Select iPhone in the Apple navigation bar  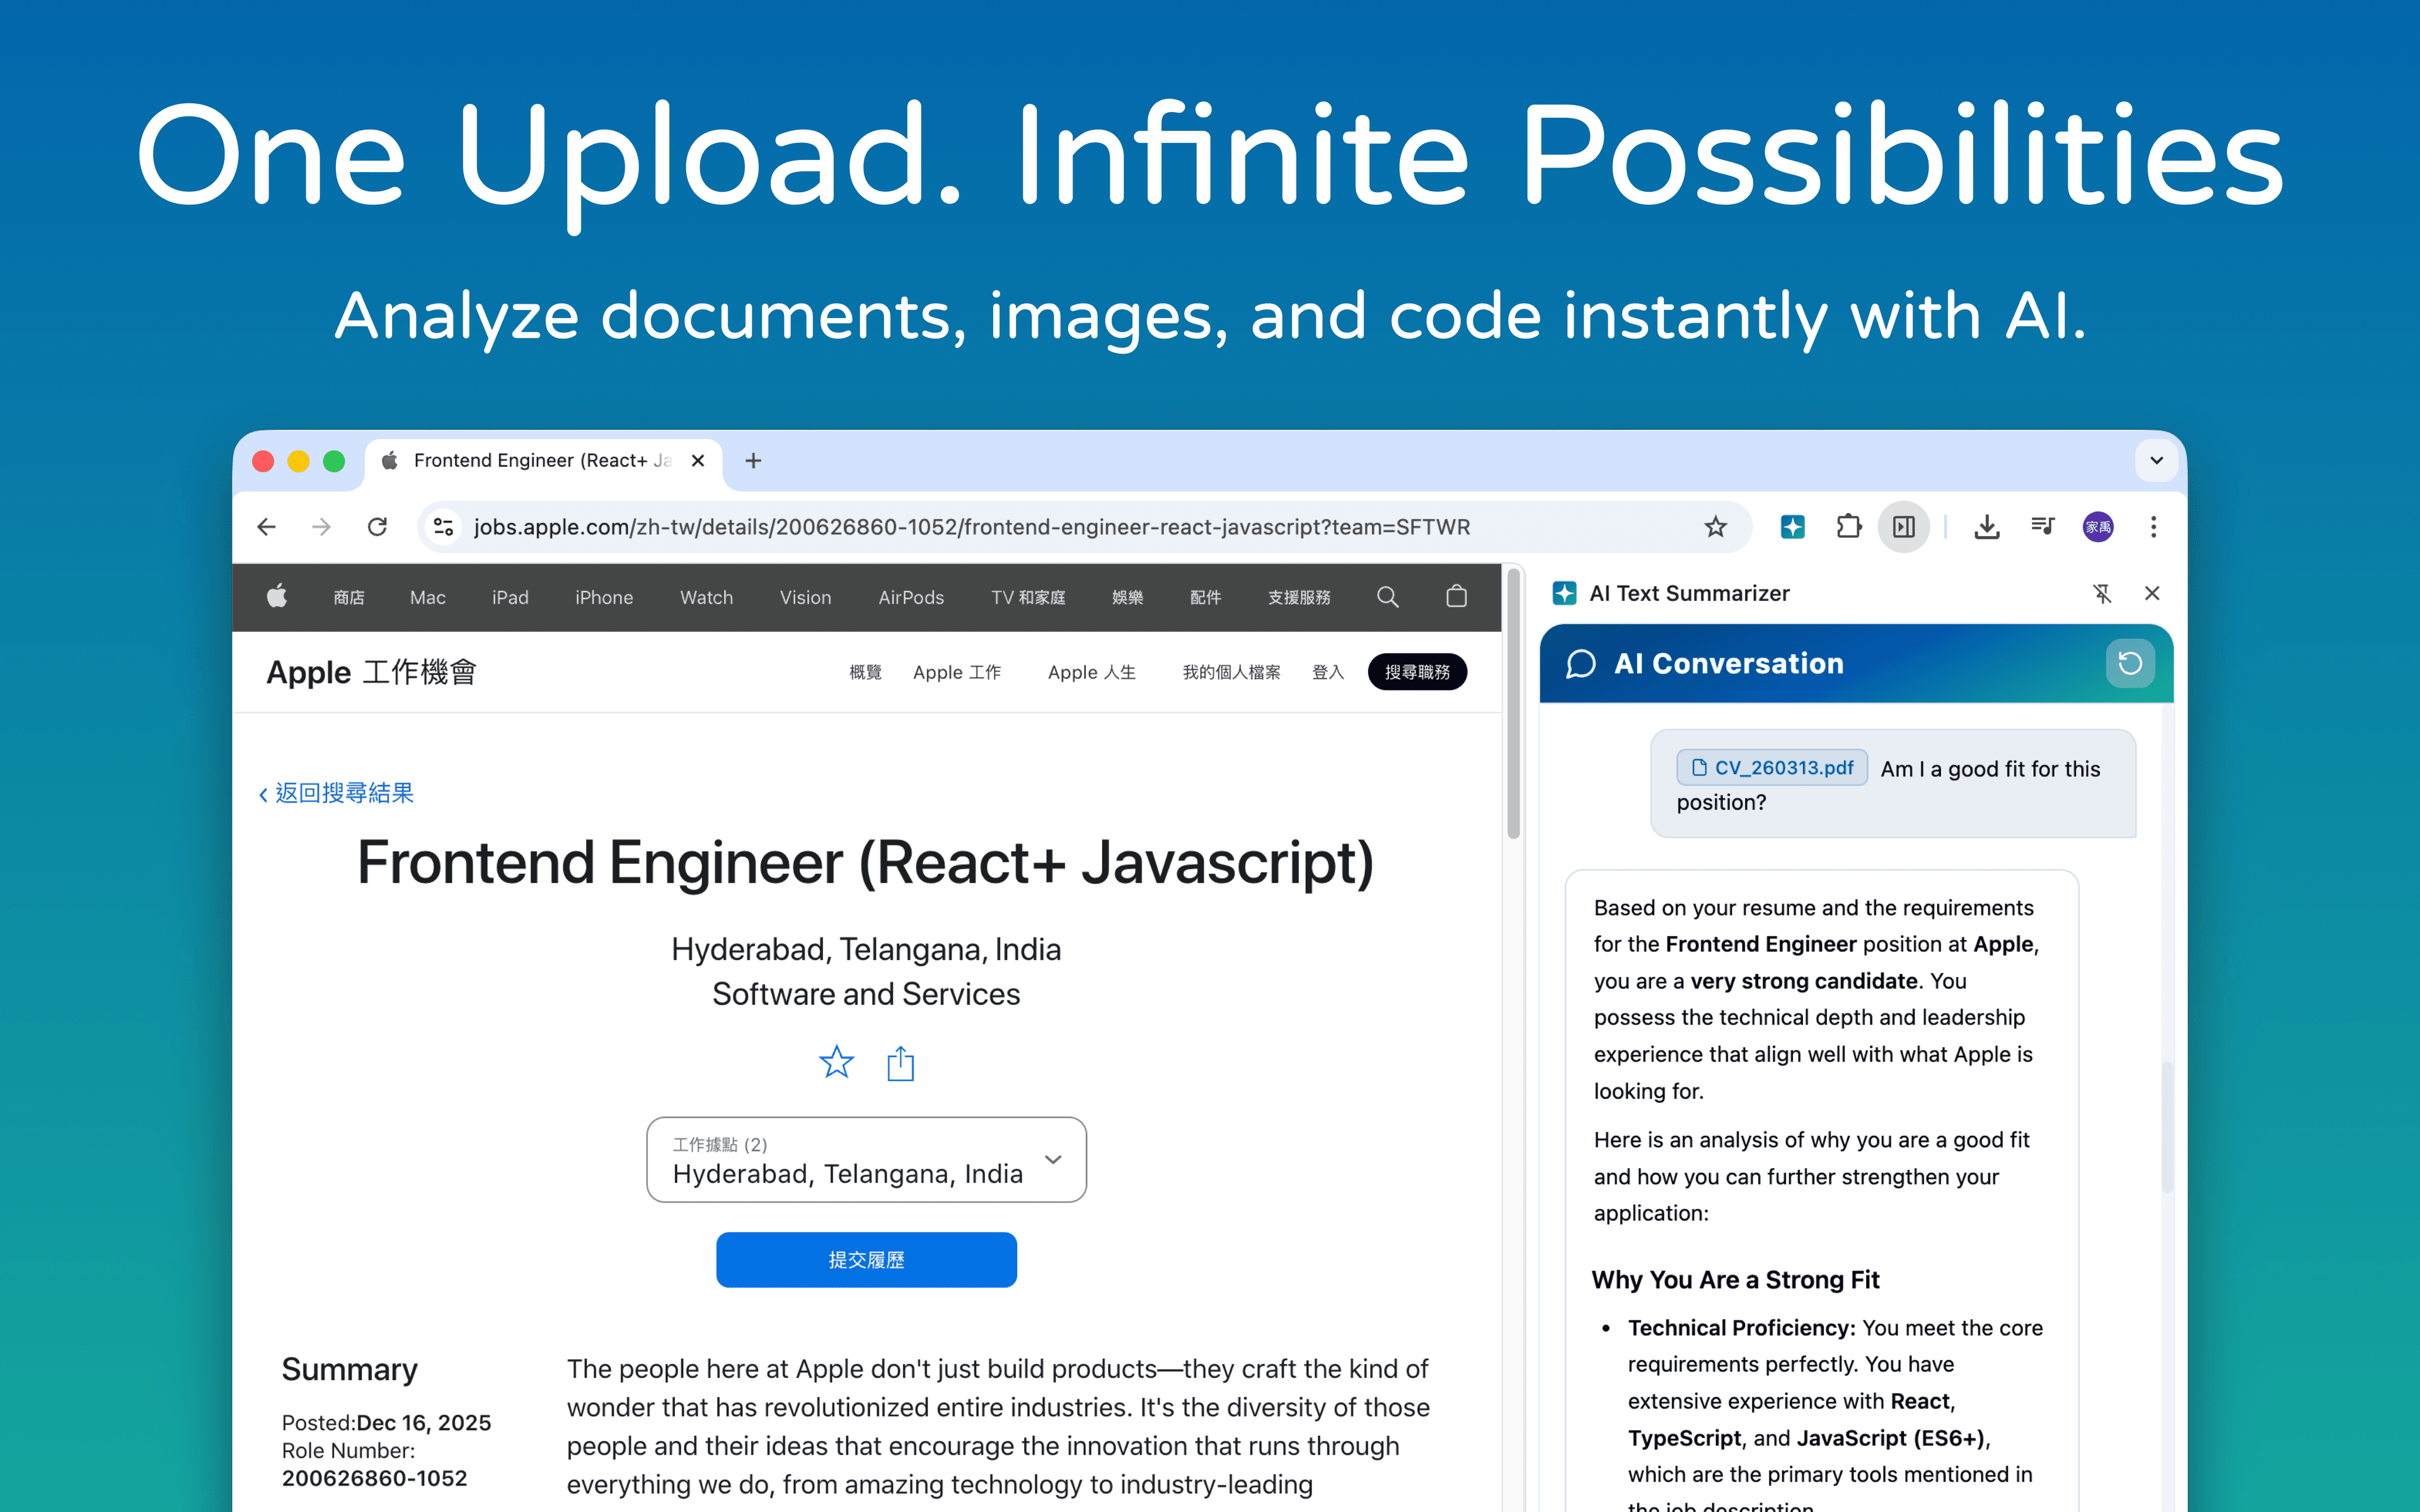(604, 598)
